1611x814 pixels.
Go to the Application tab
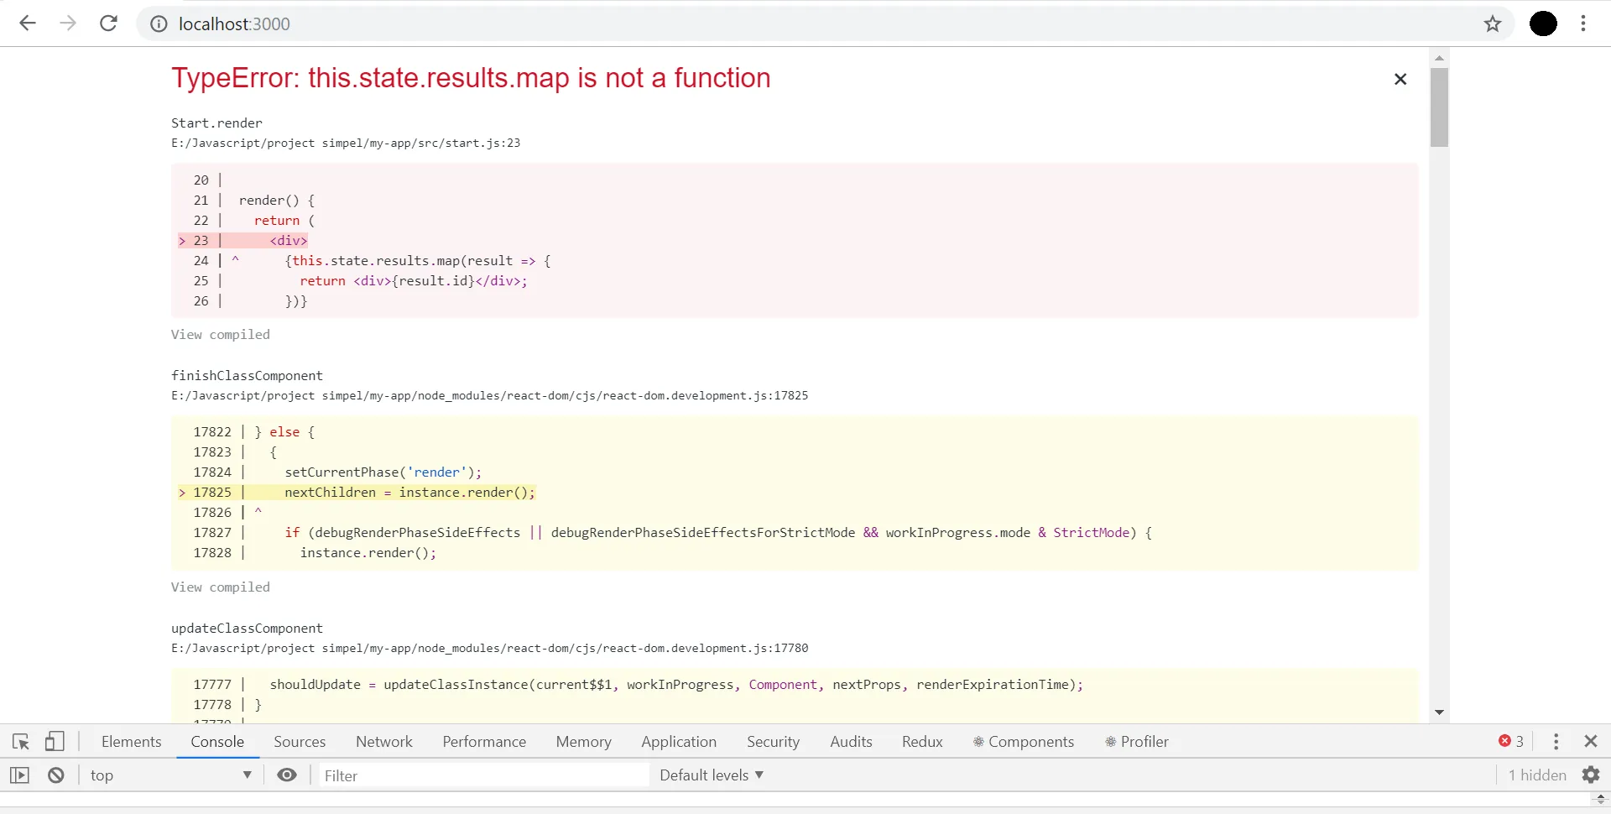pyautogui.click(x=679, y=742)
